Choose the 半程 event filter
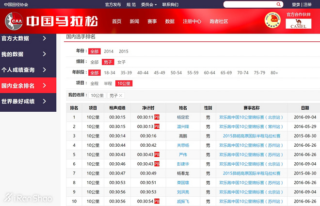 coord(108,84)
